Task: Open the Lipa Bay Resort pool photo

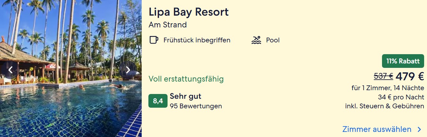Action: [70, 96]
